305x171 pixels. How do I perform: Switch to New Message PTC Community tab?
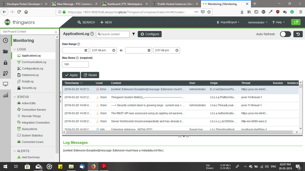pos(75,4)
